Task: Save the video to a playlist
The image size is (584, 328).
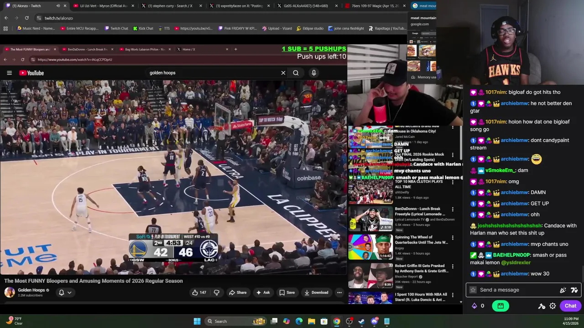Action: tap(287, 292)
